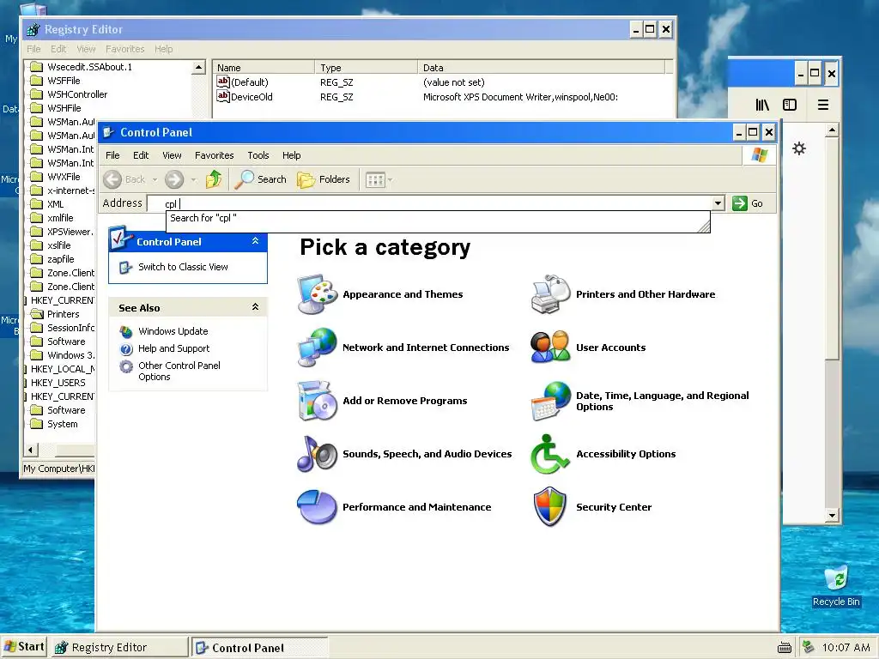Viewport: 879px width, 659px height.
Task: Open File menu in Control Panel
Action: 112,155
